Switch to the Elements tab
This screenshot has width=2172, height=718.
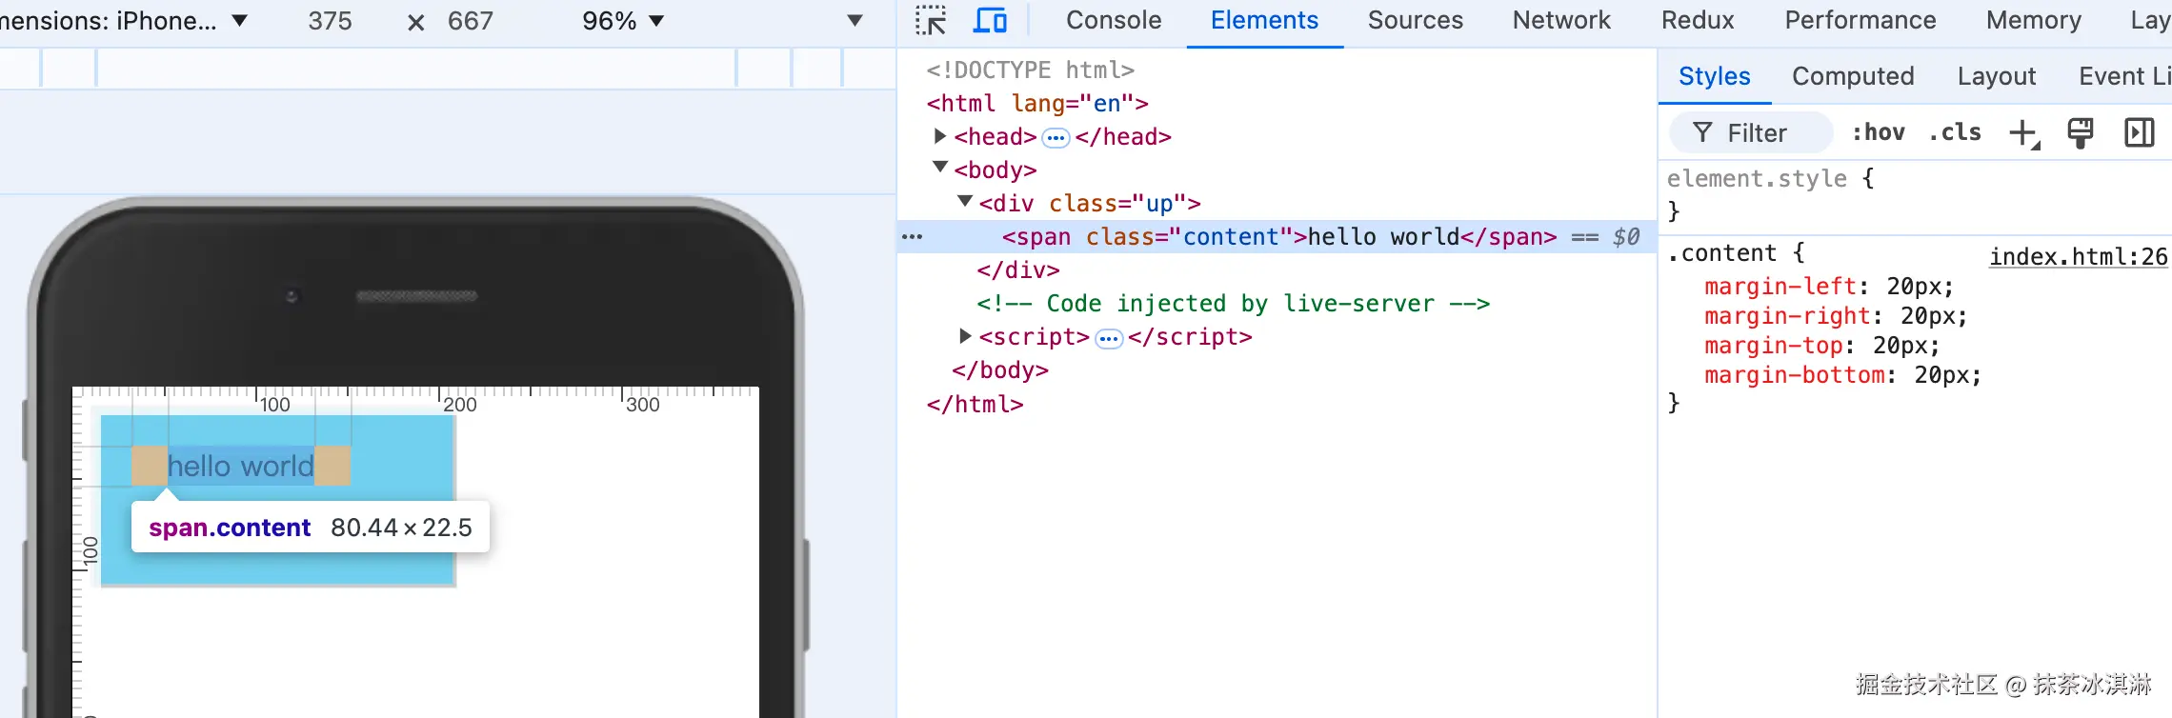click(1264, 20)
